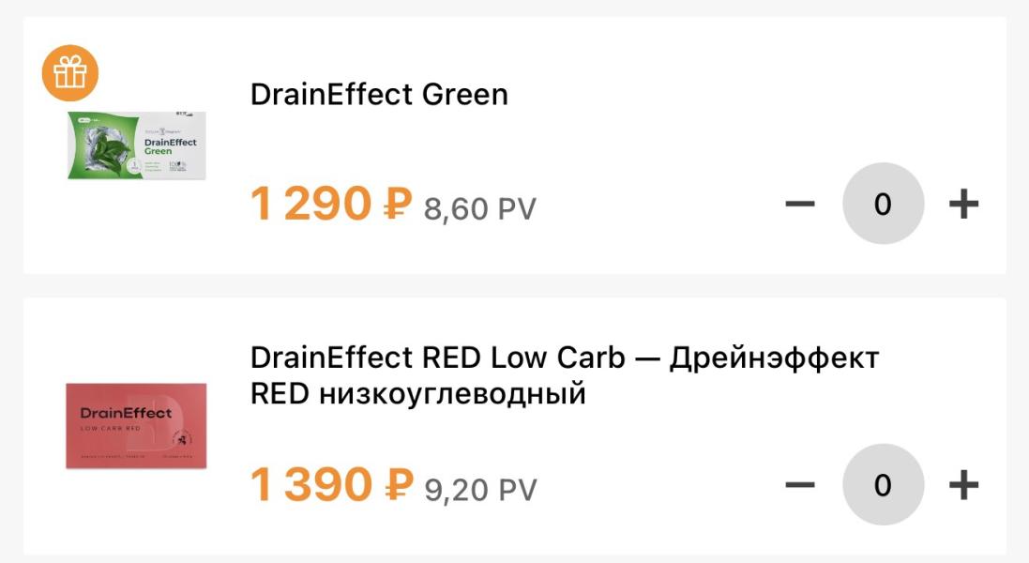Tap 'LOW CARB RED' text on red box
The width and height of the screenshot is (1029, 563).
[111, 429]
